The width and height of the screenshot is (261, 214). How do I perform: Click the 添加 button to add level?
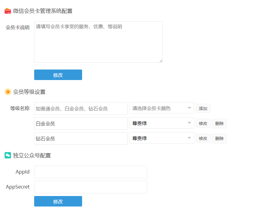tap(203, 108)
